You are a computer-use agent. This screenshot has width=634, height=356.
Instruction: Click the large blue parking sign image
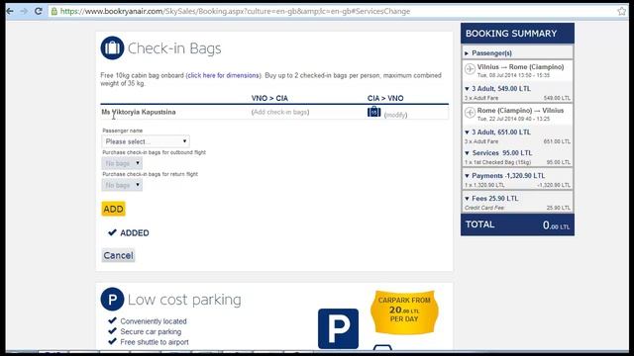click(x=338, y=328)
